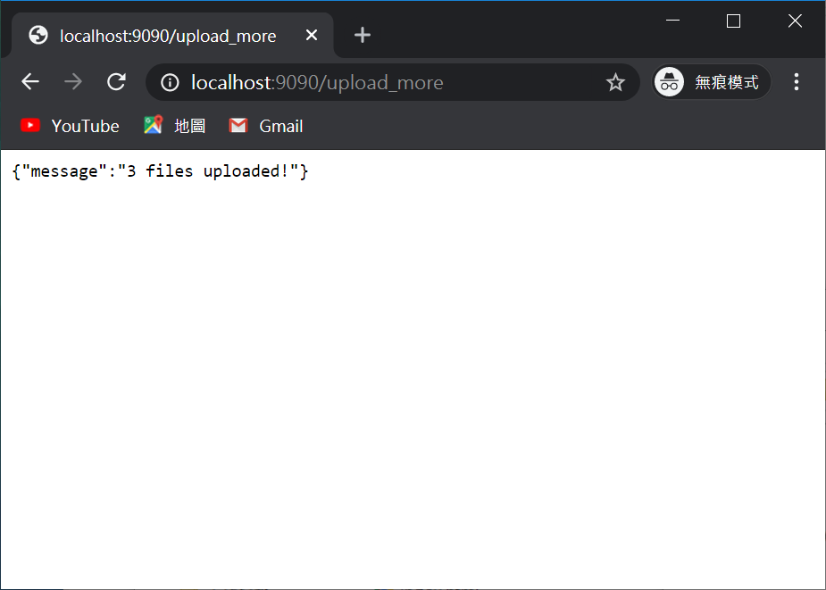Open the Gmail bookmark

pyautogui.click(x=266, y=126)
